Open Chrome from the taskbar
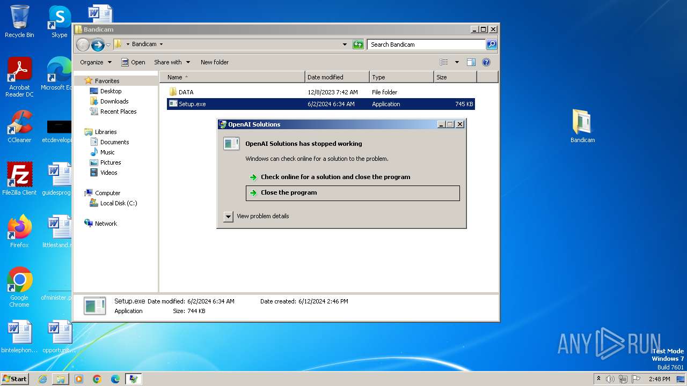The height and width of the screenshot is (386, 687). tap(97, 379)
